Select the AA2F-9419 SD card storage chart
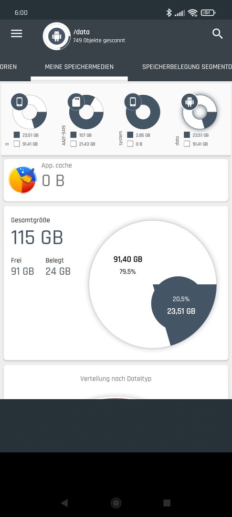The image size is (232, 517). (x=86, y=111)
